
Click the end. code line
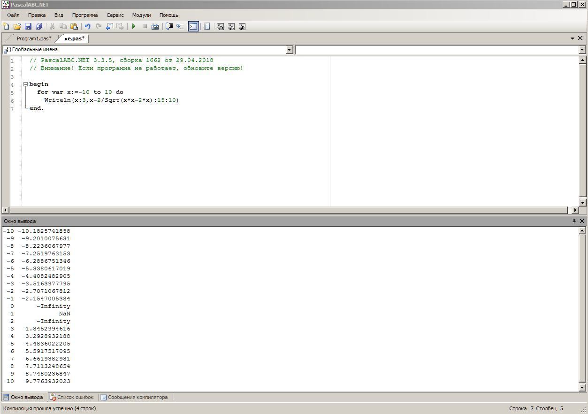(37, 108)
